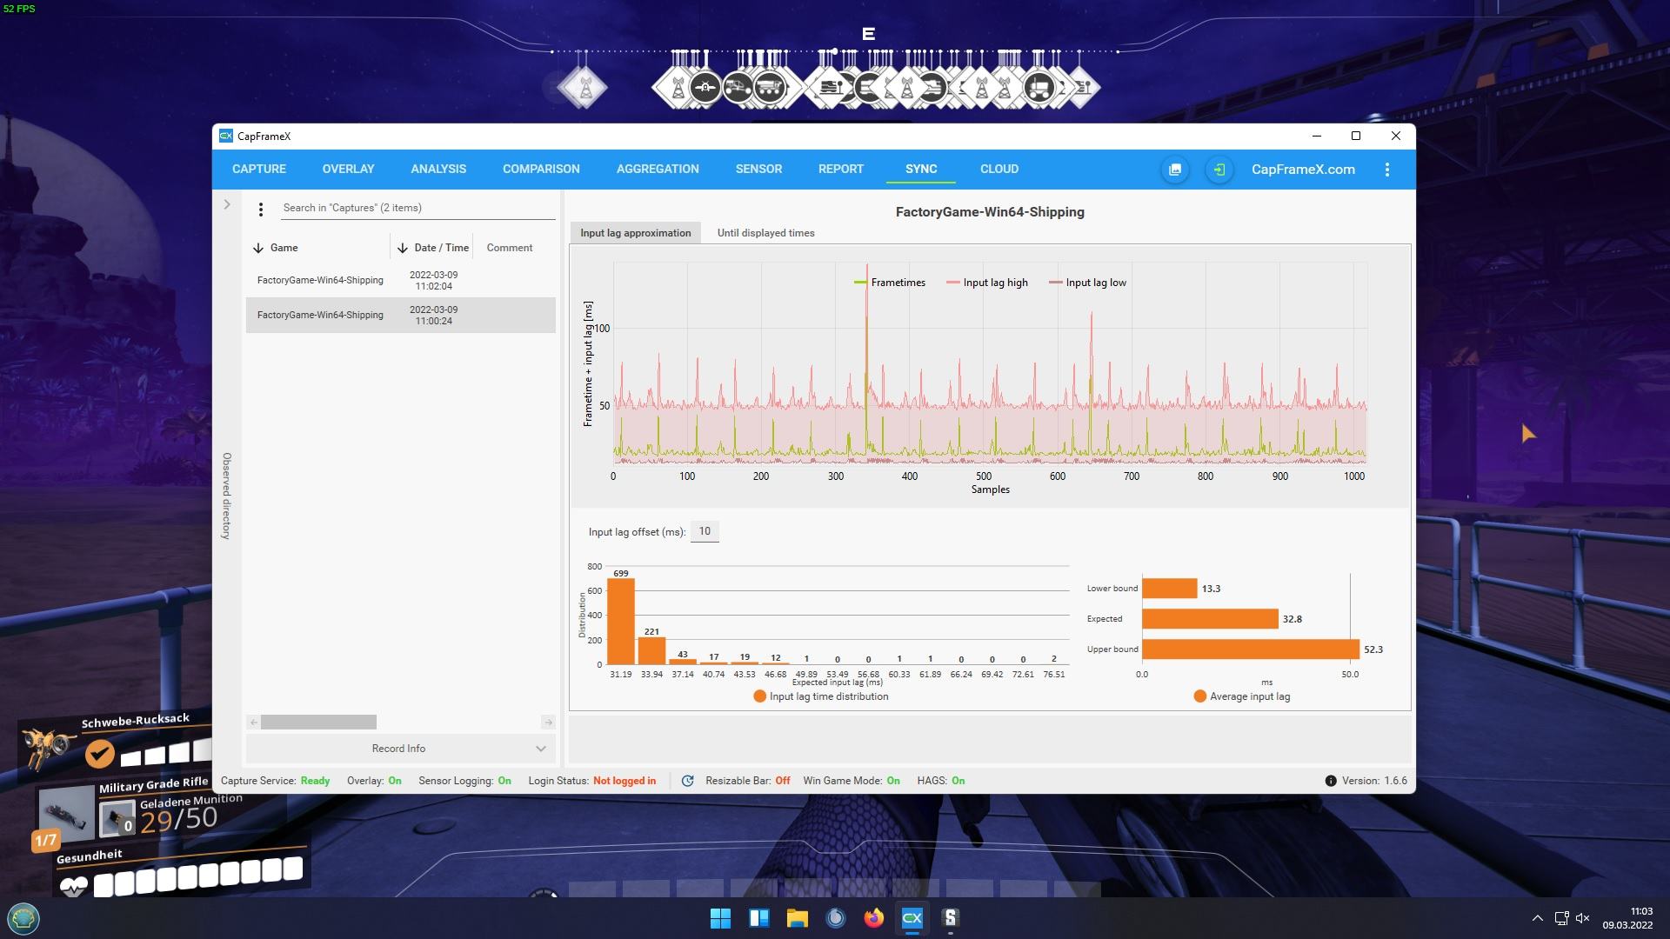Click the circular app icon in taskbar
The height and width of the screenshot is (939, 1670).
tap(835, 918)
